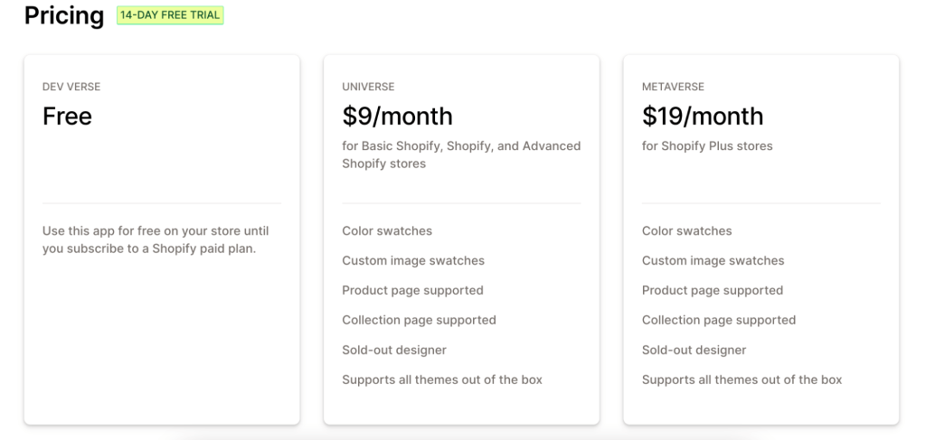This screenshot has width=926, height=440.
Task: Click Sold-out designer in Universe plan
Action: (x=394, y=350)
